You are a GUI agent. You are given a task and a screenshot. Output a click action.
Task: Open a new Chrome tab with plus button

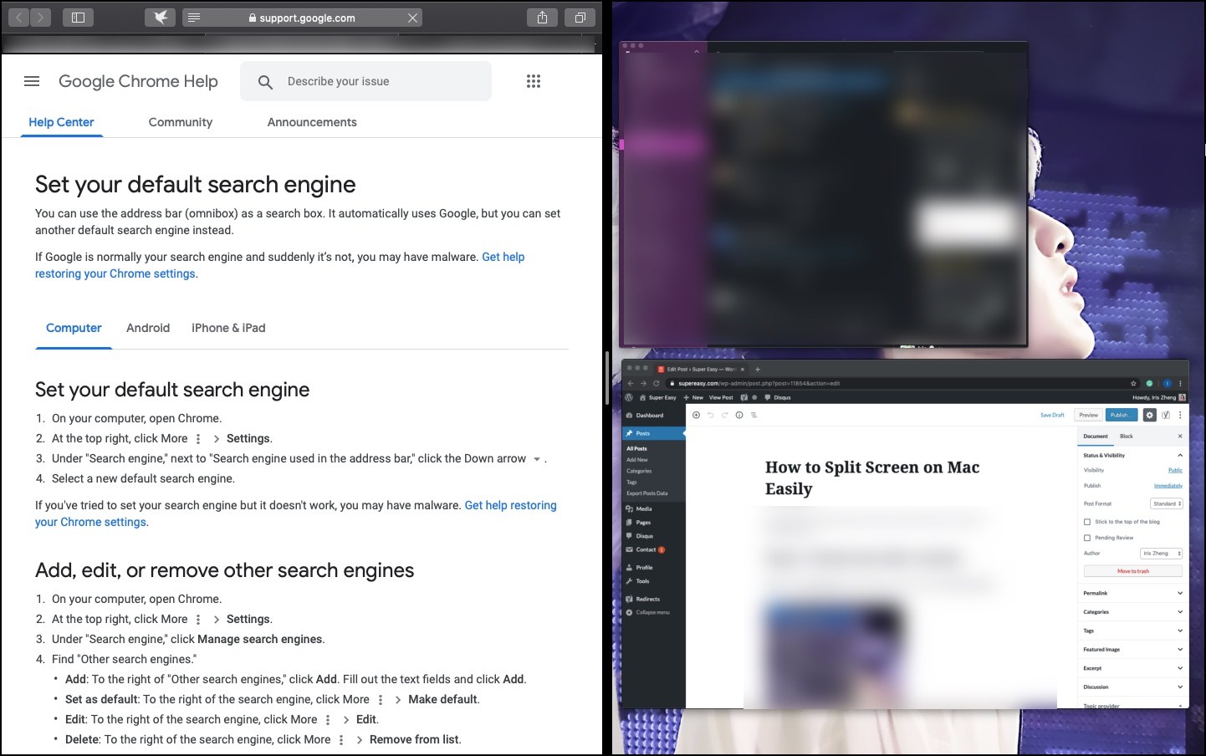tap(758, 369)
